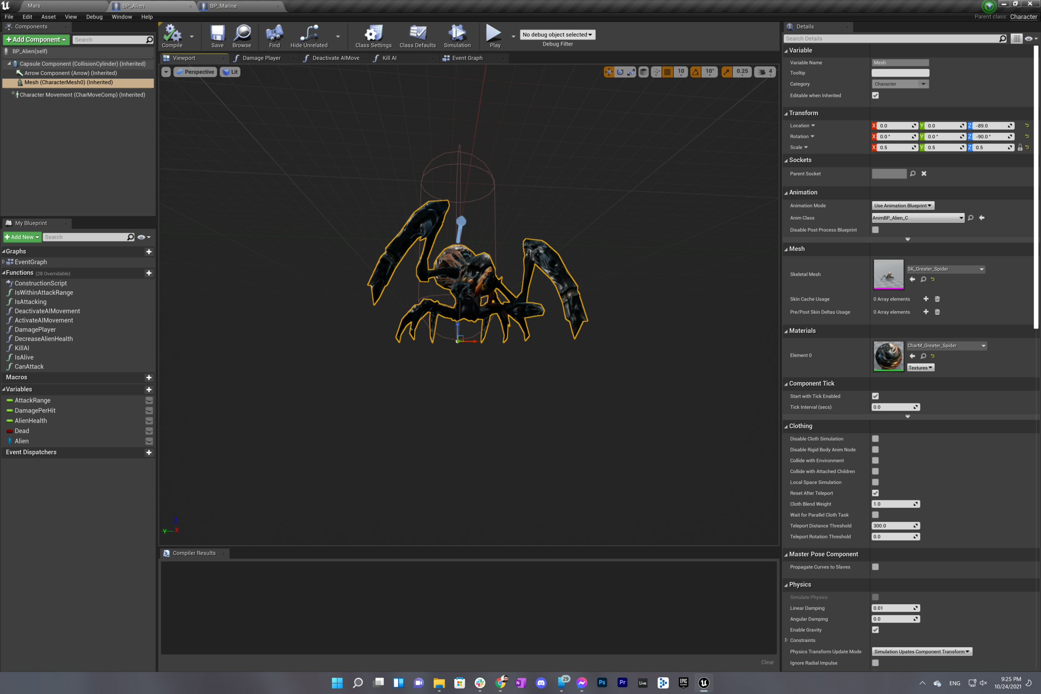1041x694 pixels.
Task: Start Simulation from the toolbar
Action: pos(457,36)
